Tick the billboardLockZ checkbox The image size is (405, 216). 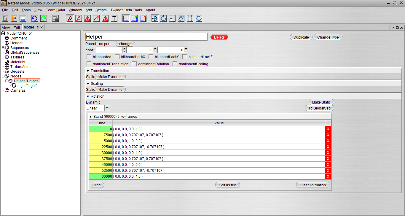pos(185,57)
